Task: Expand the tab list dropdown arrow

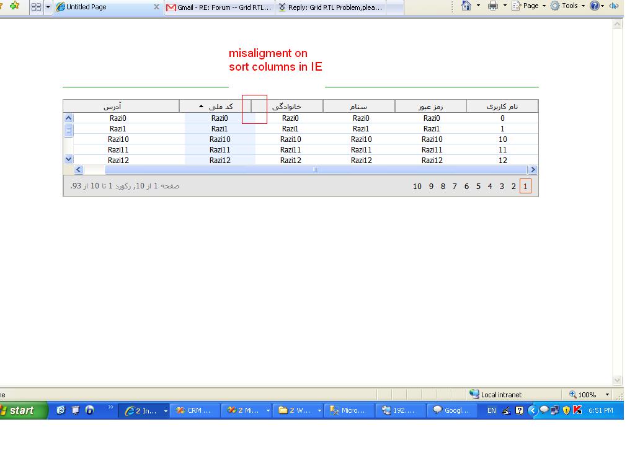Action: tap(48, 7)
